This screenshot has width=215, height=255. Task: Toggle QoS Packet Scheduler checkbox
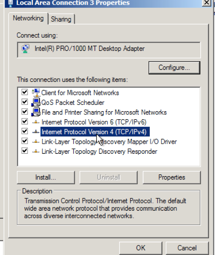pyautogui.click(x=24, y=102)
